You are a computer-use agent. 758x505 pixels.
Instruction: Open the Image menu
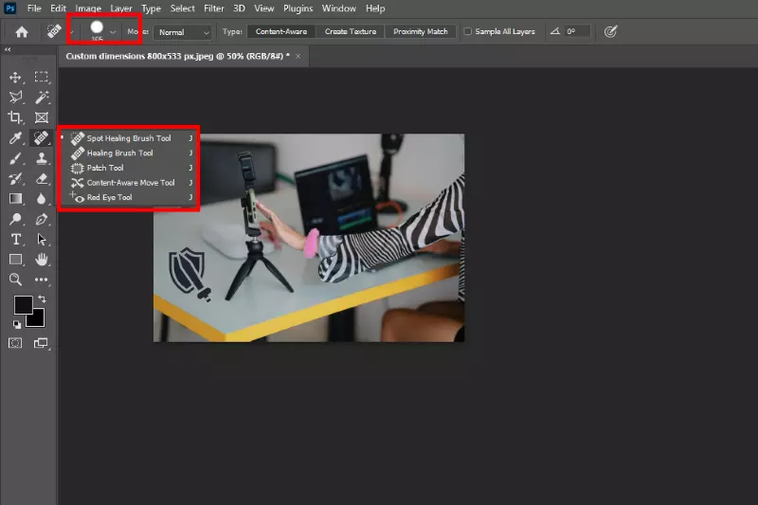(x=88, y=9)
